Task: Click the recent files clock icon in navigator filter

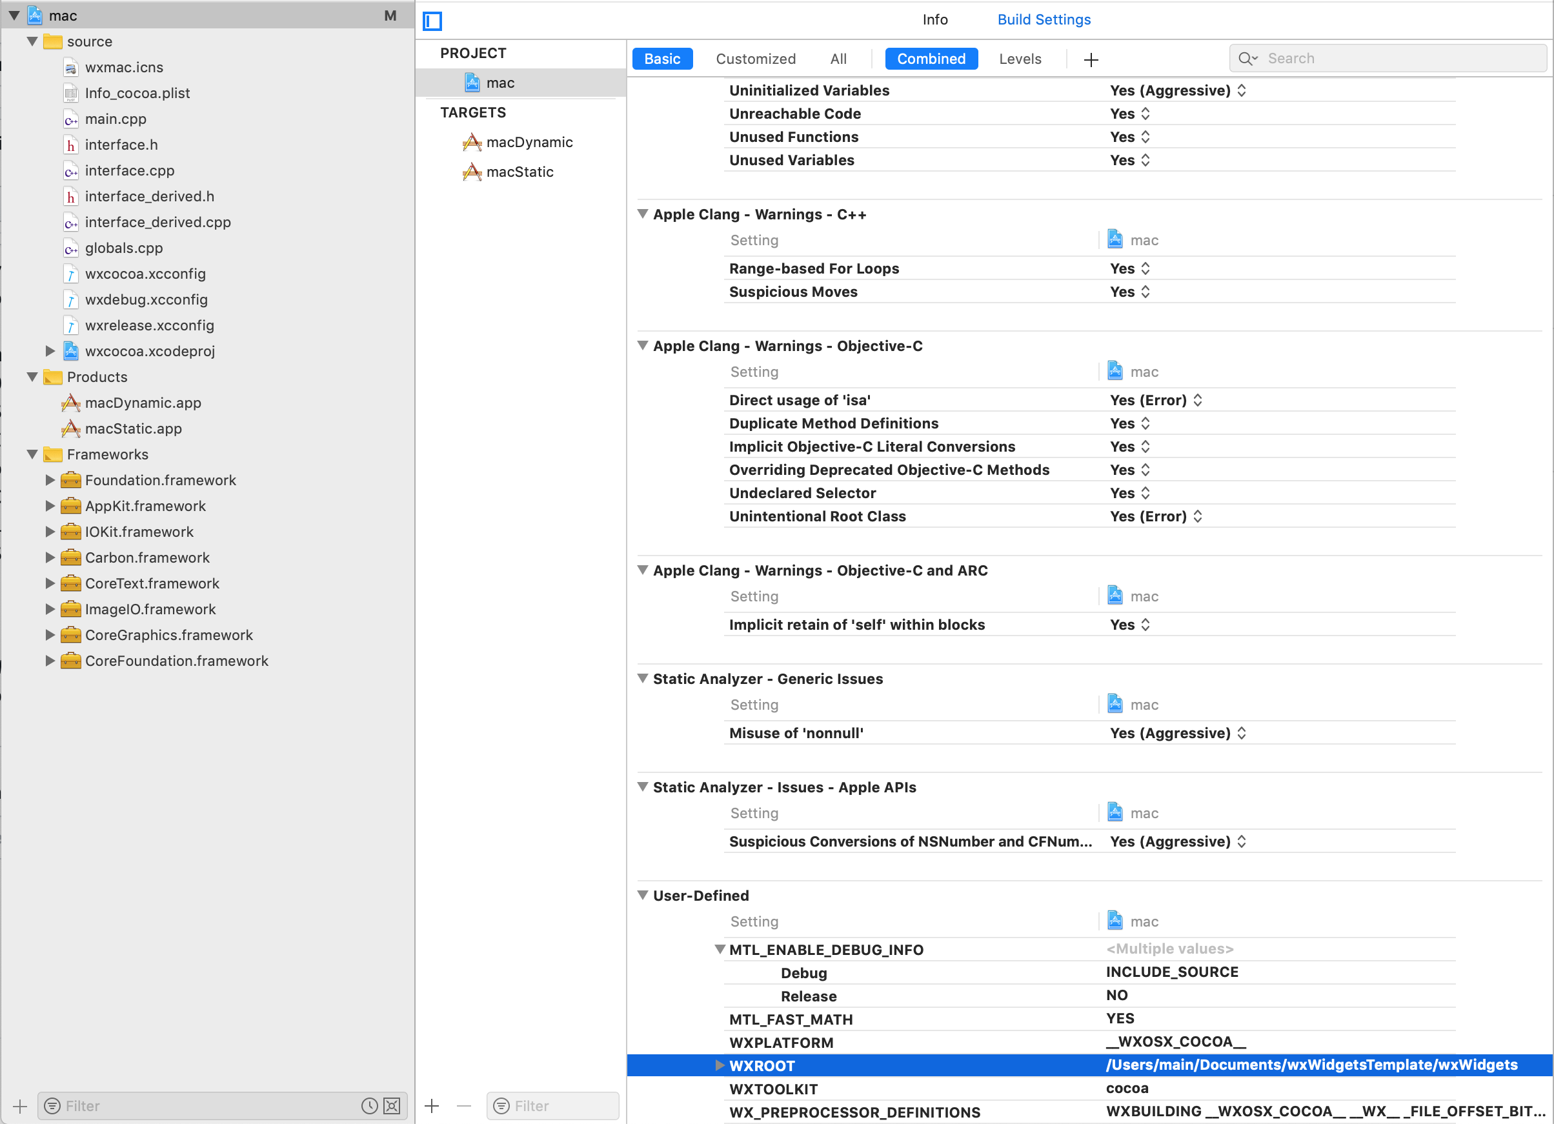Action: point(369,1105)
